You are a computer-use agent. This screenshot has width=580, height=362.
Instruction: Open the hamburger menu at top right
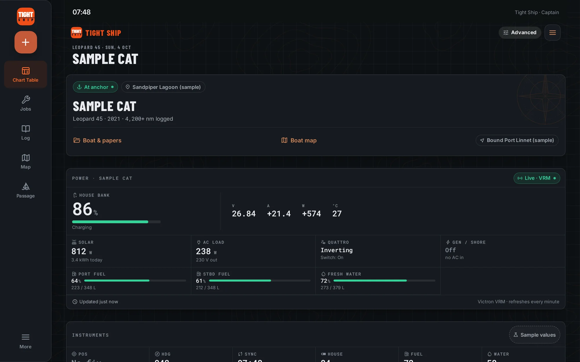point(552,32)
